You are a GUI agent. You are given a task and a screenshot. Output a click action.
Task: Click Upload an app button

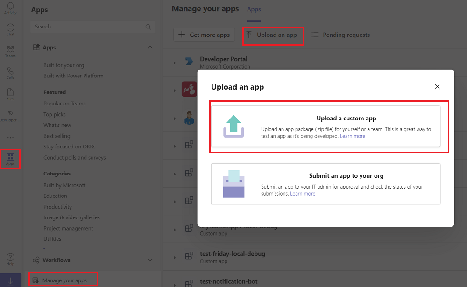(x=273, y=36)
